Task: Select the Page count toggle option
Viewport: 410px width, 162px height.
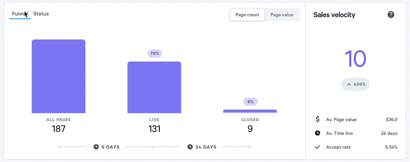Action: pos(247,15)
